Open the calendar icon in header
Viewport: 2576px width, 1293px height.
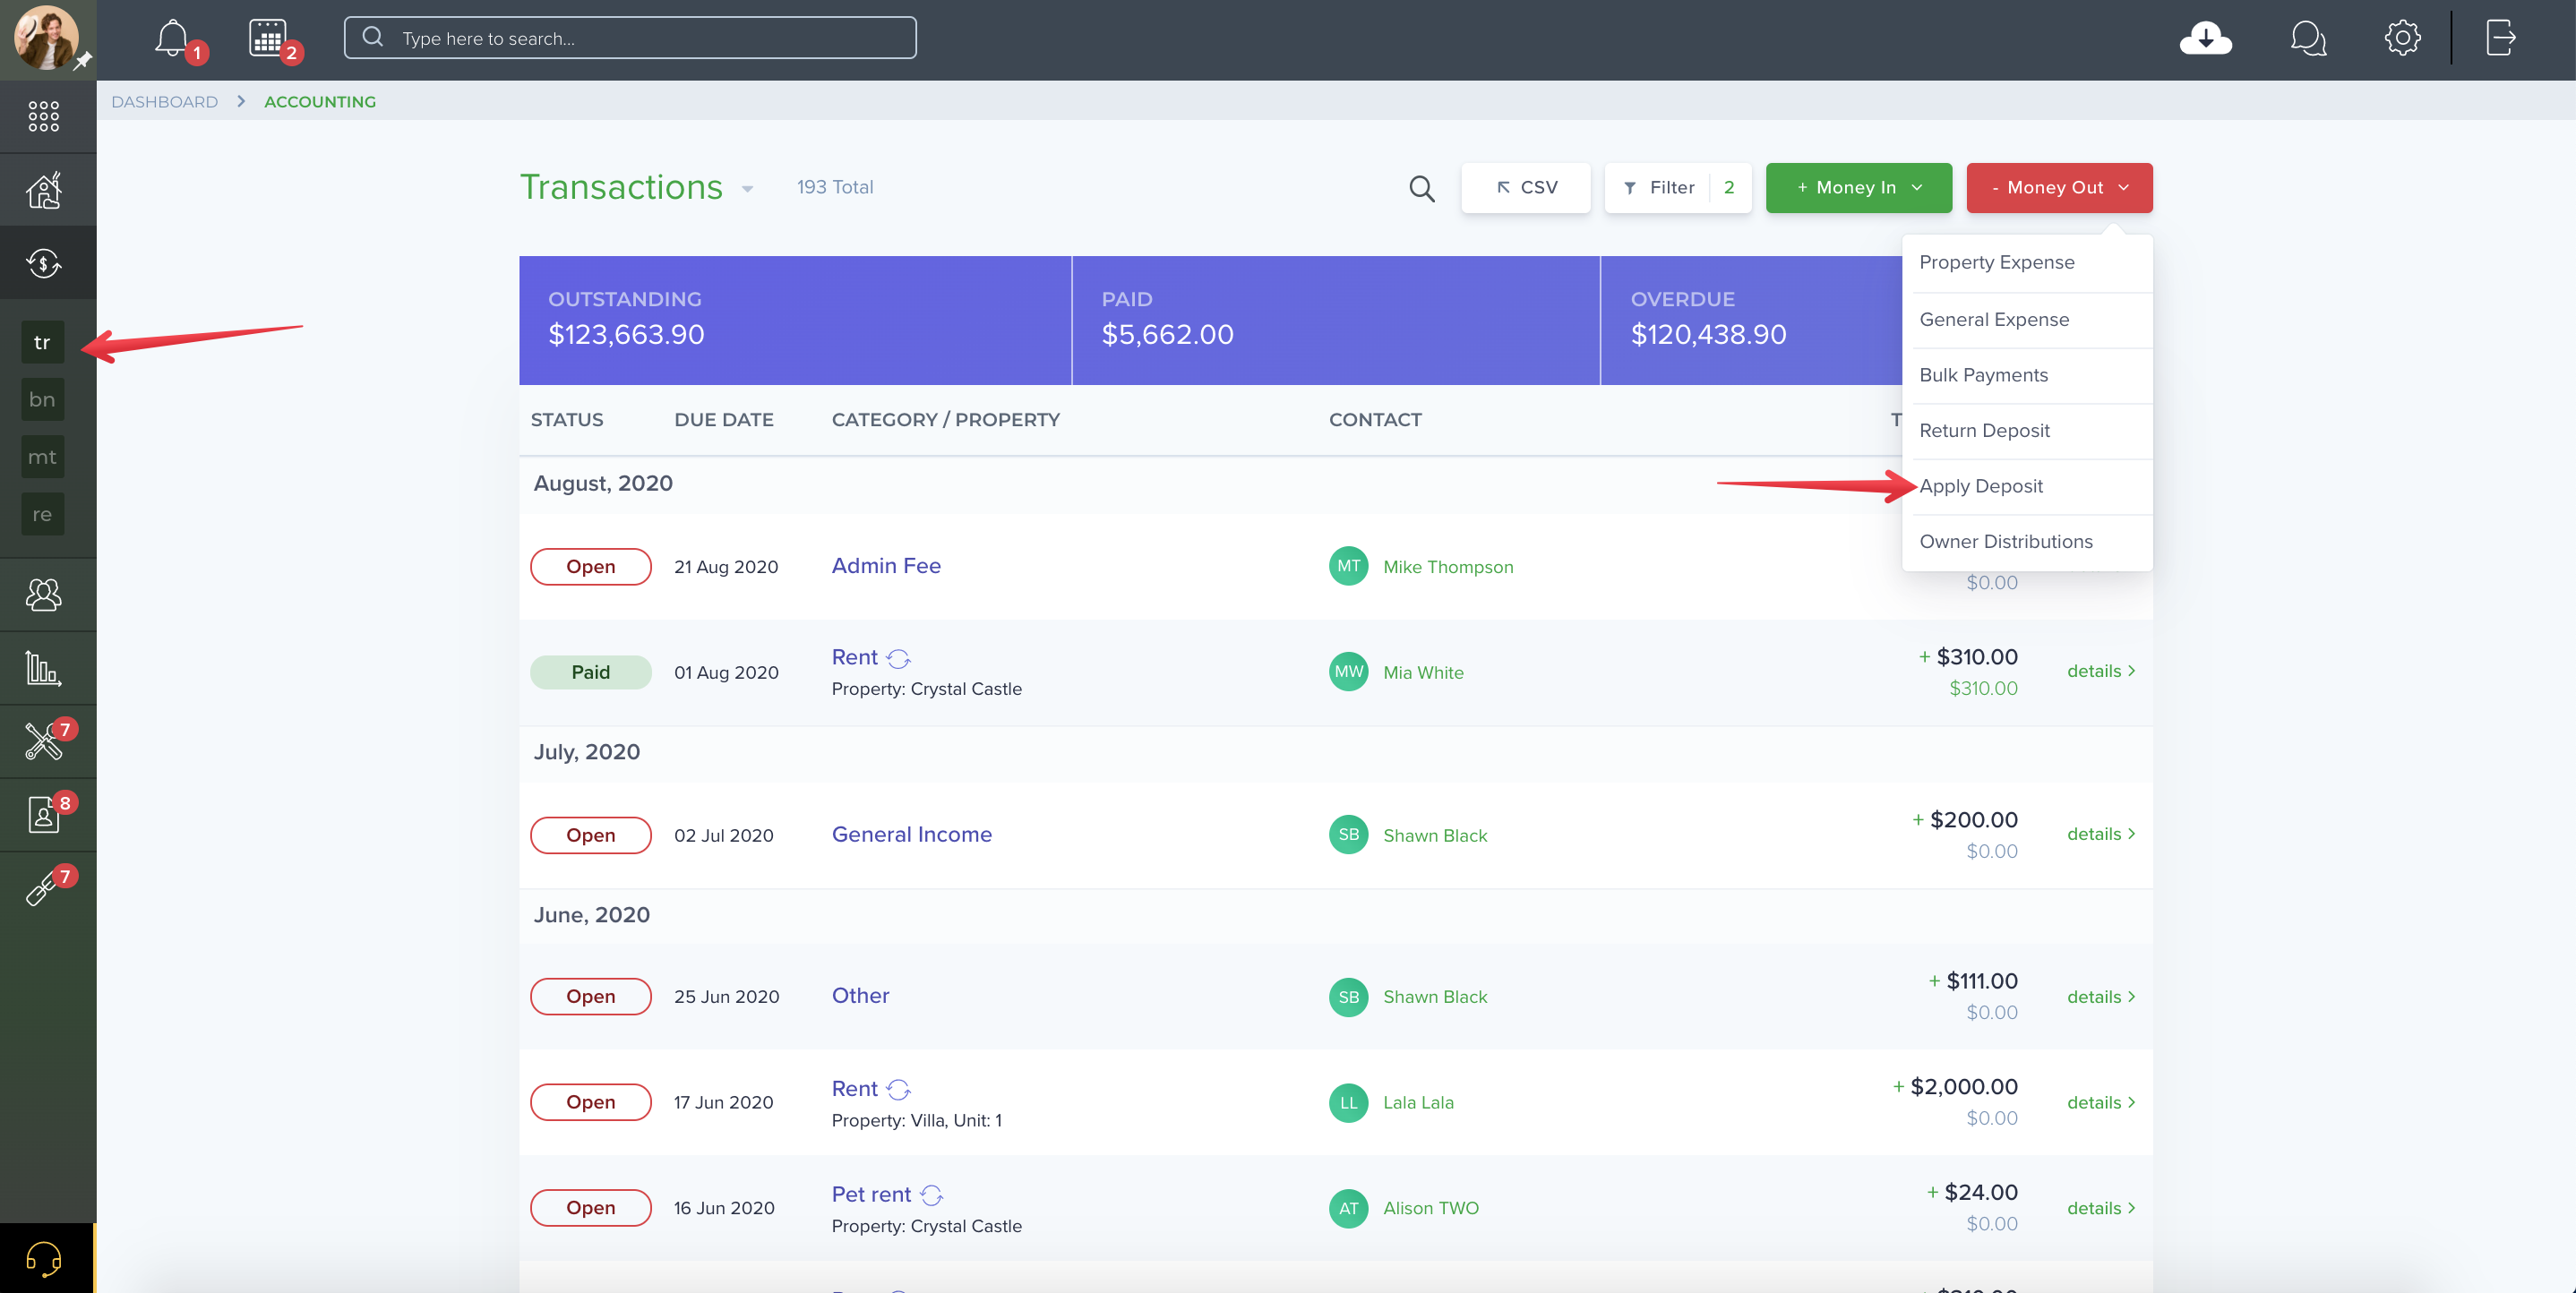pyautogui.click(x=267, y=38)
